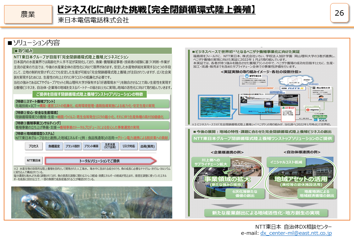Click the いちい logo in the diagram

(288, 109)
